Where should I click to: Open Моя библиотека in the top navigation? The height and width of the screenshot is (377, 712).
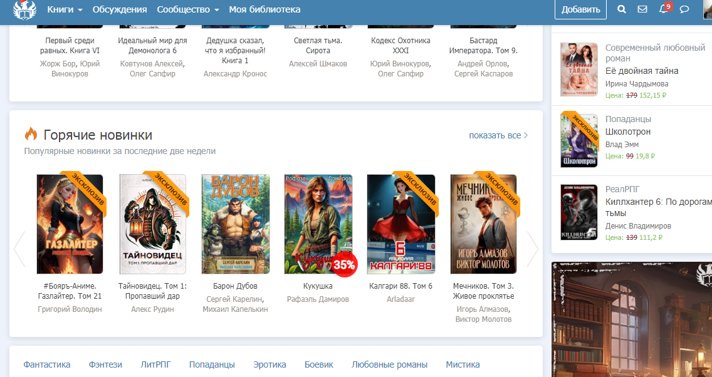tap(264, 9)
